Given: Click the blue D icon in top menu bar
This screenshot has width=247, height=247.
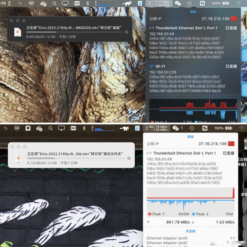Looking at the screenshot, I should [140, 3].
